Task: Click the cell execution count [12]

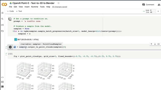Action: (x=10, y=54)
